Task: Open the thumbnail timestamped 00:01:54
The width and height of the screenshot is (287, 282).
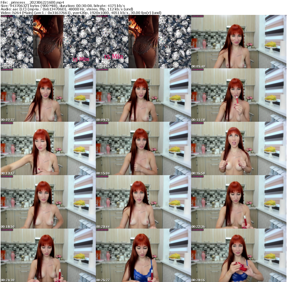Action: tap(48, 42)
